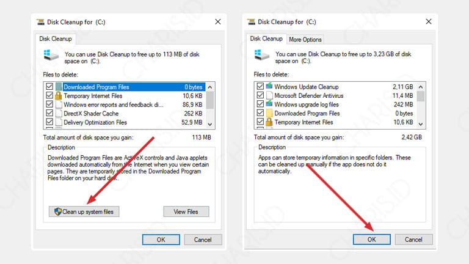Image resolution: width=469 pixels, height=264 pixels.
Task: Click scrollbar thumb in right file list
Action: (x=421, y=97)
